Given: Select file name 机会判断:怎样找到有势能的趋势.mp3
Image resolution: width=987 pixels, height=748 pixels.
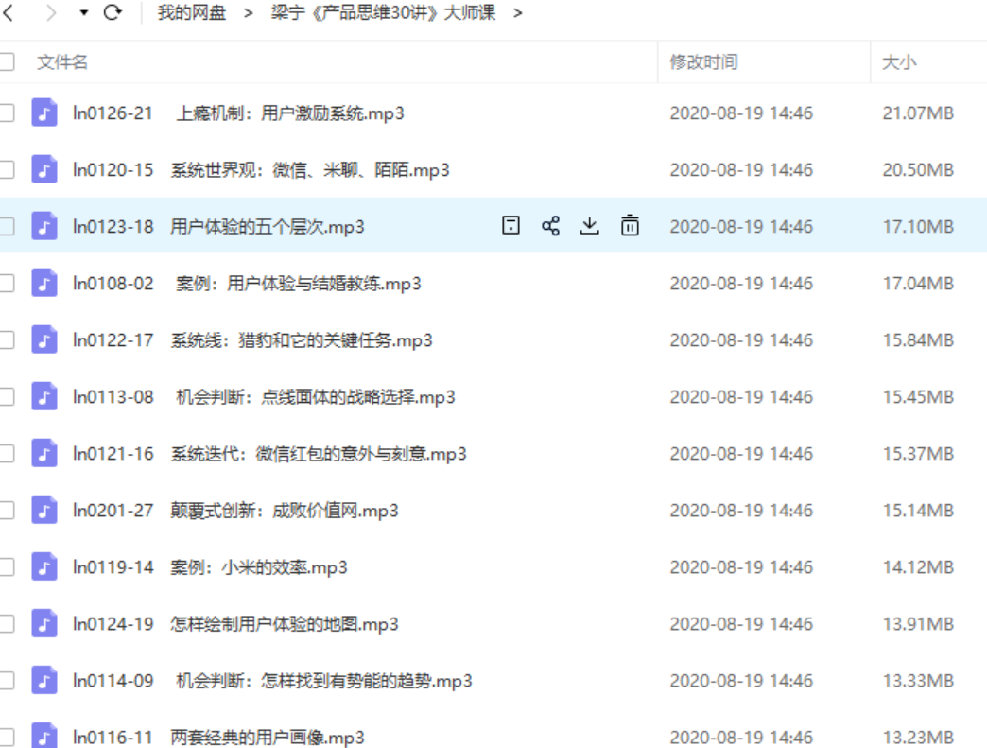Looking at the screenshot, I should pos(323,681).
